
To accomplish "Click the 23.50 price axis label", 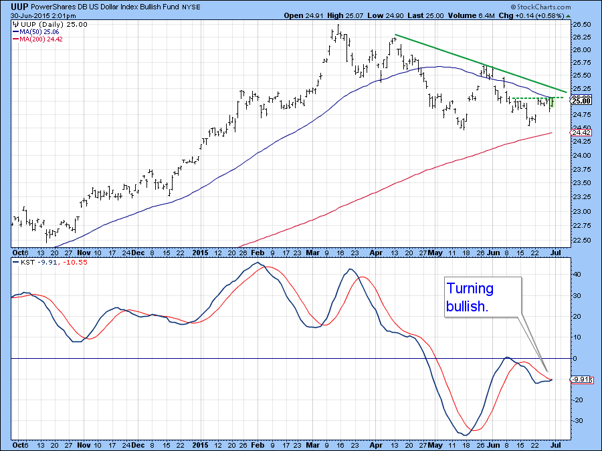I will pyautogui.click(x=581, y=183).
